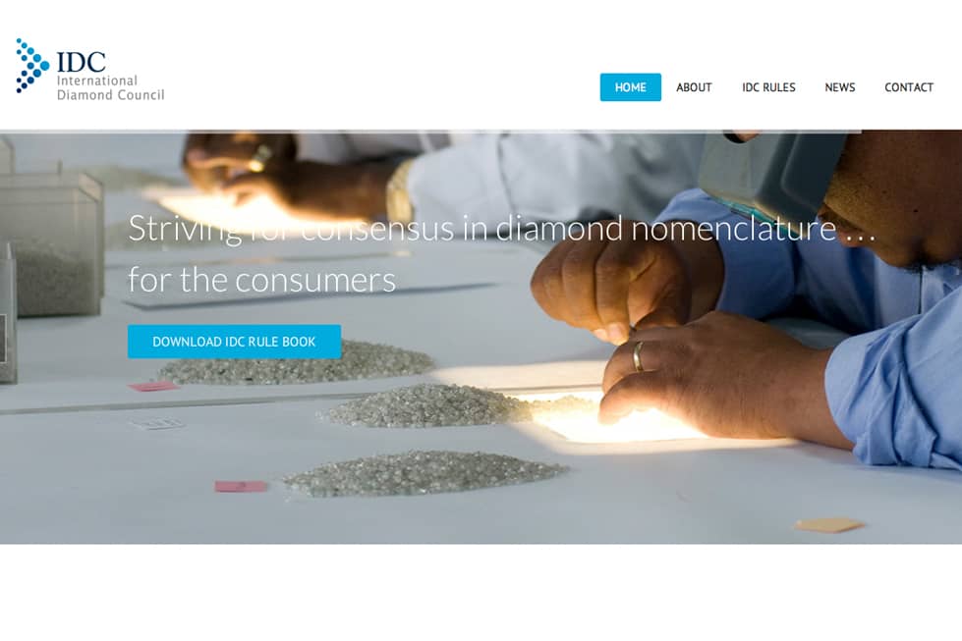
Task: Open the CONTACT page
Action: pyautogui.click(x=909, y=87)
